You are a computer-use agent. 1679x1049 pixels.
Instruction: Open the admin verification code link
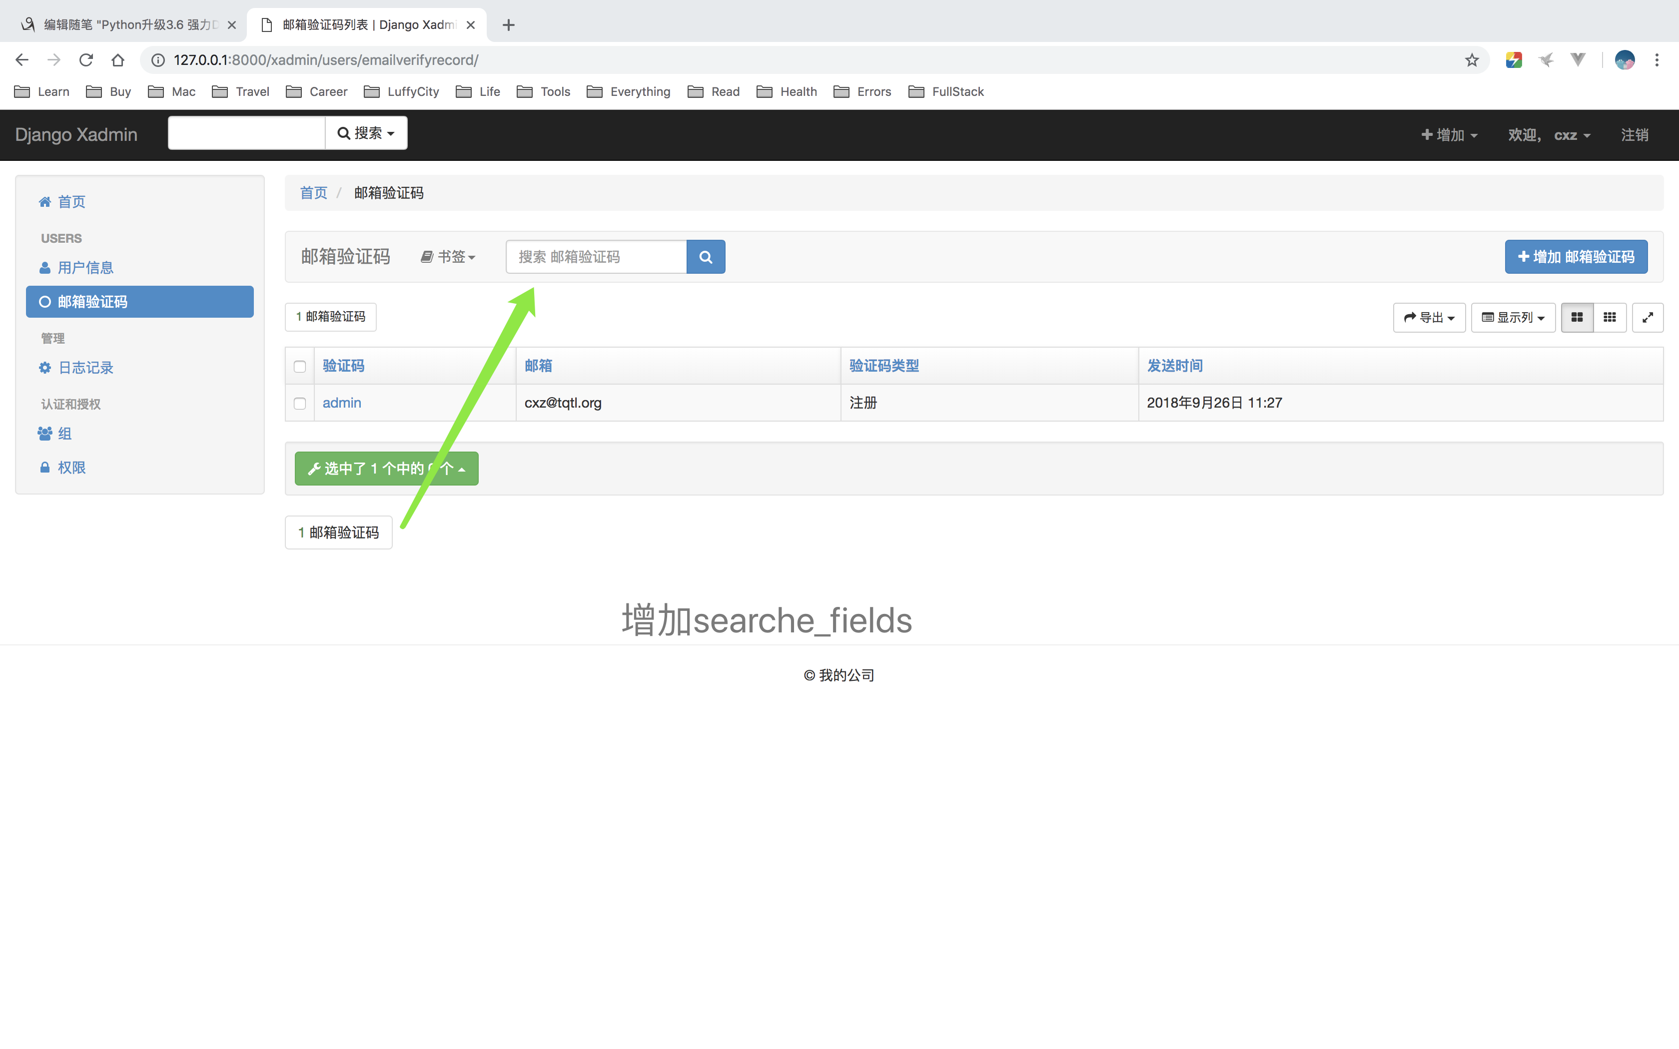341,403
